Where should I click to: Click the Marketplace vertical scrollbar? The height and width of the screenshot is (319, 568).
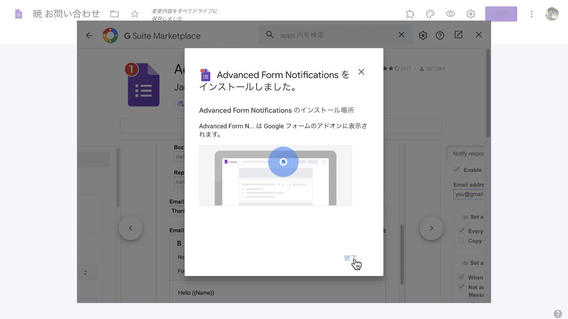[488, 93]
